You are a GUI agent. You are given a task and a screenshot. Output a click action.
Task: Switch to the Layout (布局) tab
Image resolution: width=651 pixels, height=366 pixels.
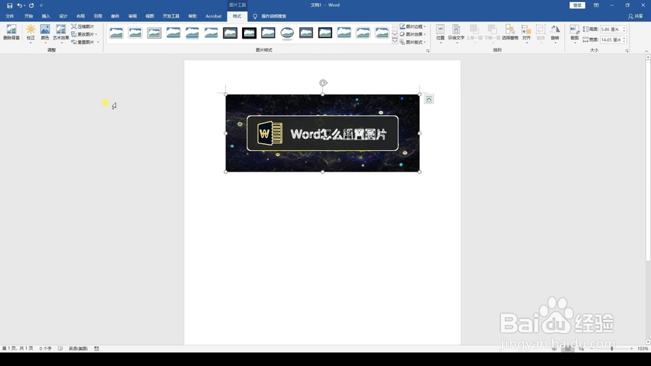[81, 16]
